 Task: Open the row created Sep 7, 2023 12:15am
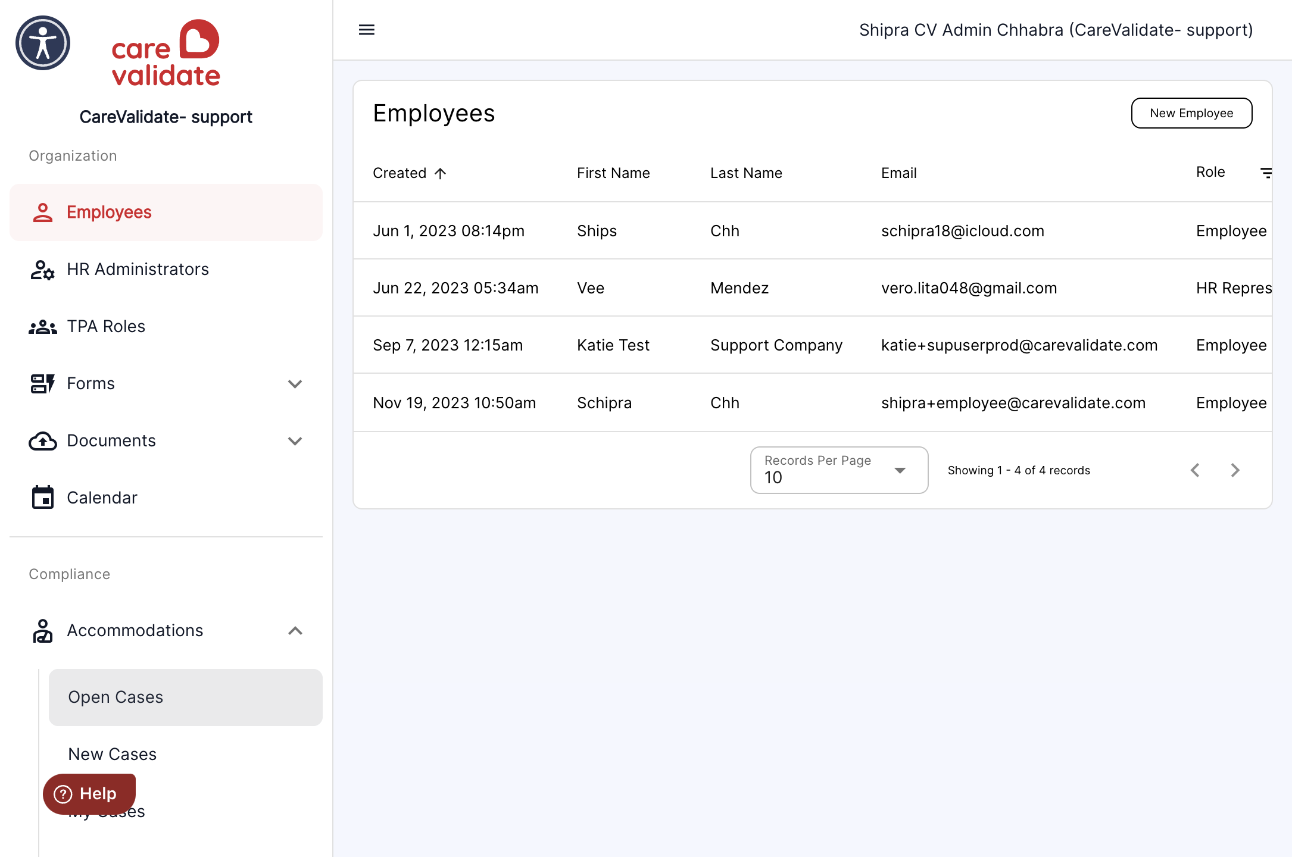tap(813, 345)
